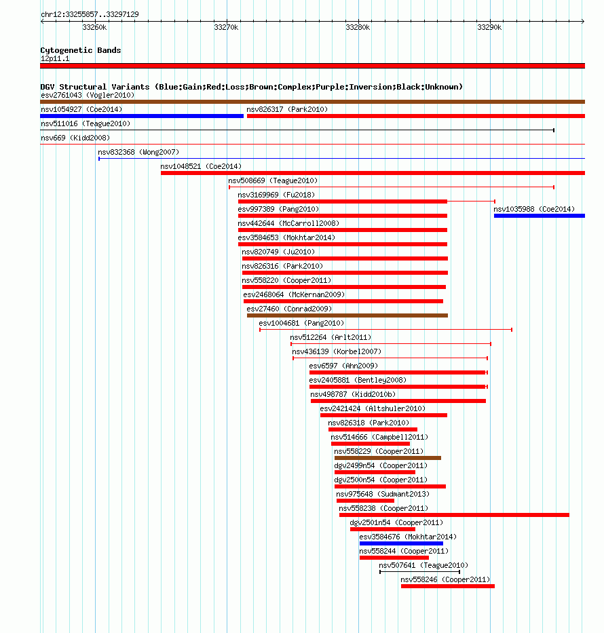Viewport: 604px width, 633px height.
Task: Click the brown esv27460 (Conrad2009) bar
Action: tap(347, 315)
